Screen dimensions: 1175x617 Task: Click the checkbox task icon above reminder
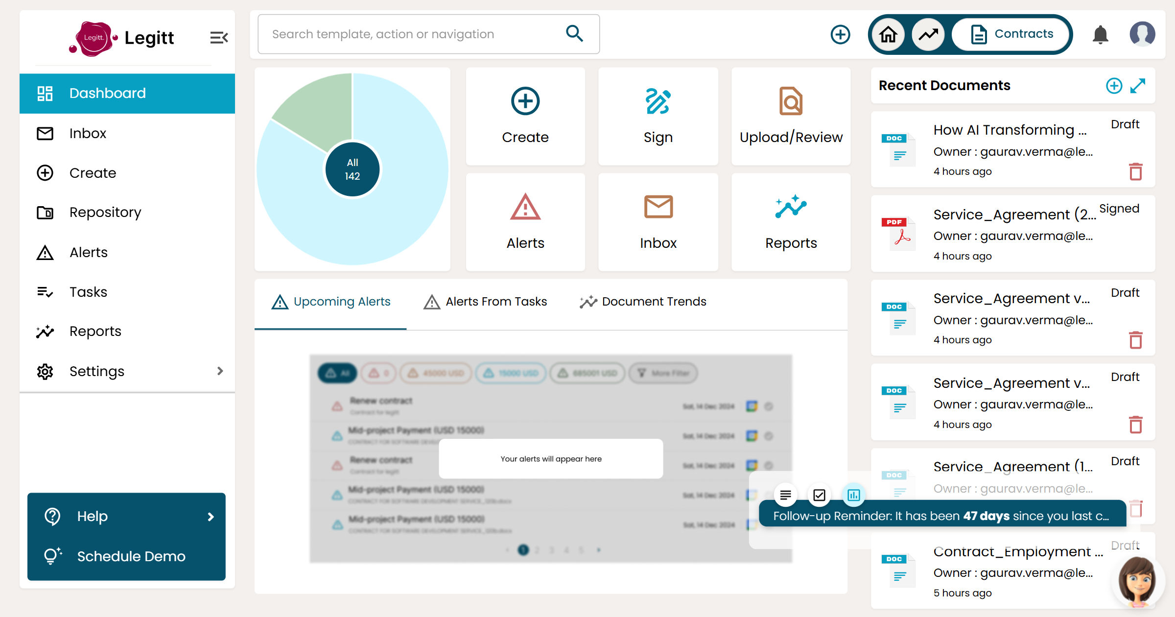point(819,495)
